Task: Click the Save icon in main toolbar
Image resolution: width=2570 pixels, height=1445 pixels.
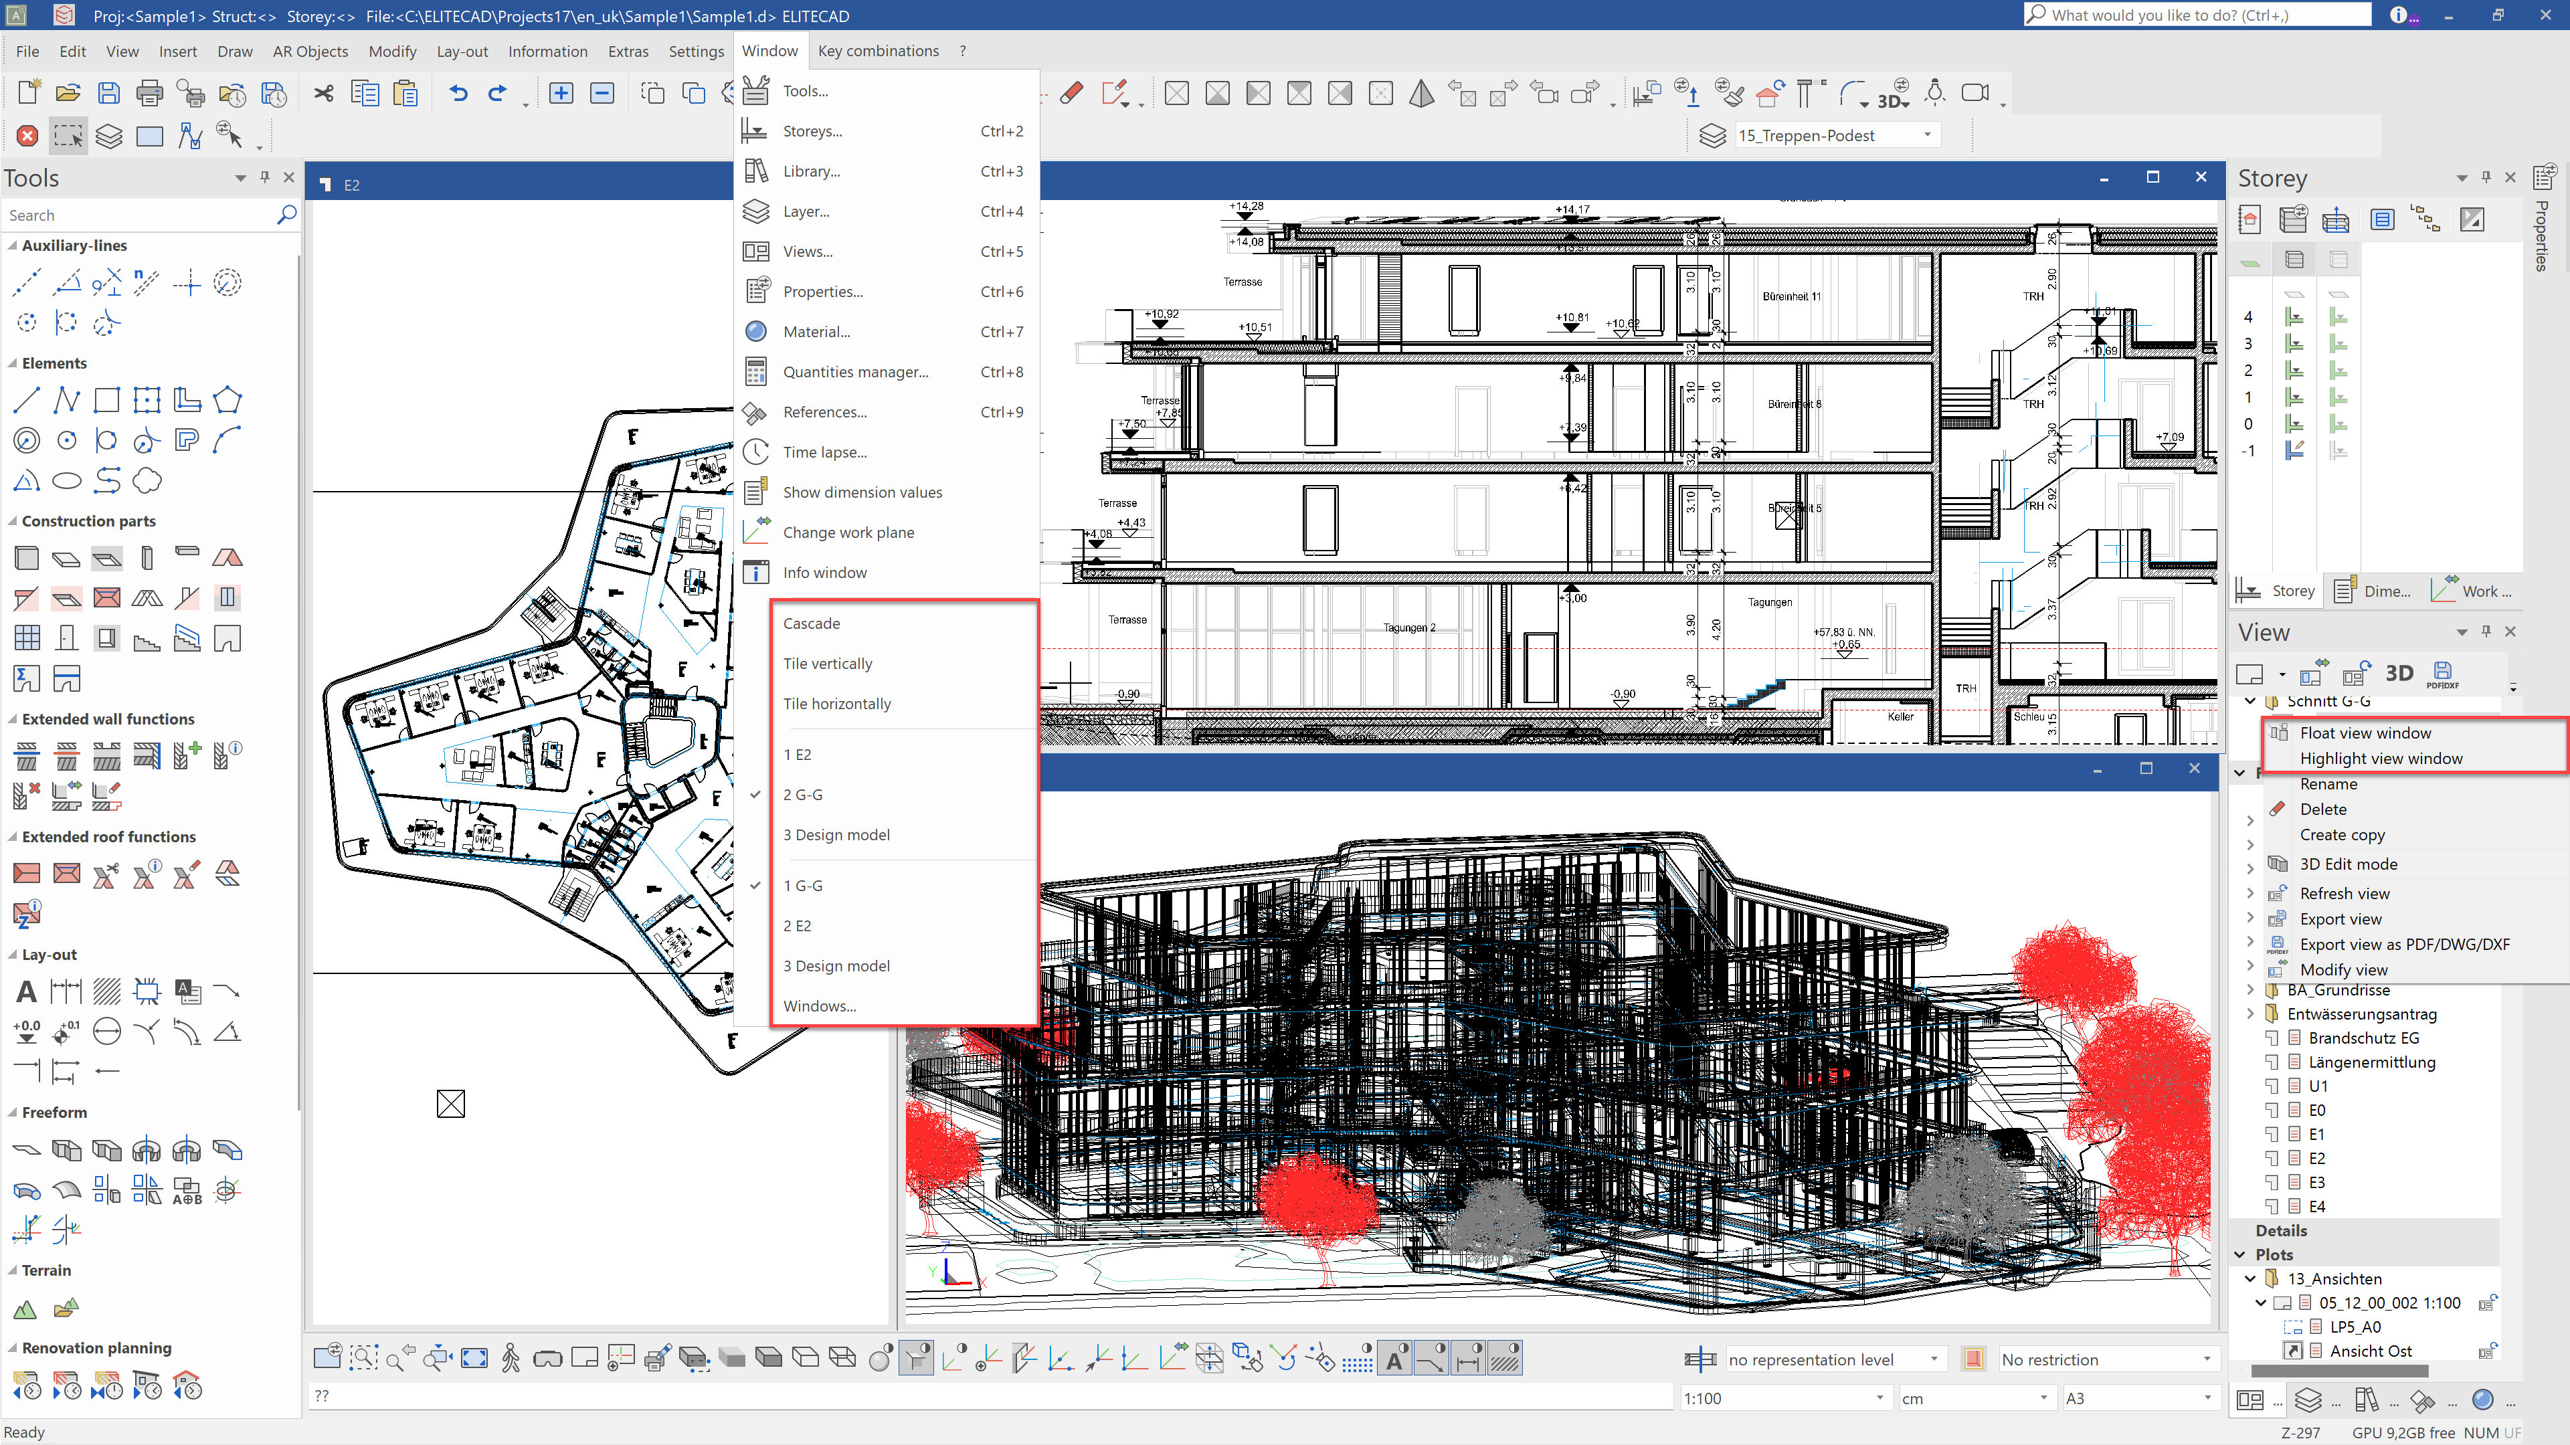Action: [x=109, y=94]
